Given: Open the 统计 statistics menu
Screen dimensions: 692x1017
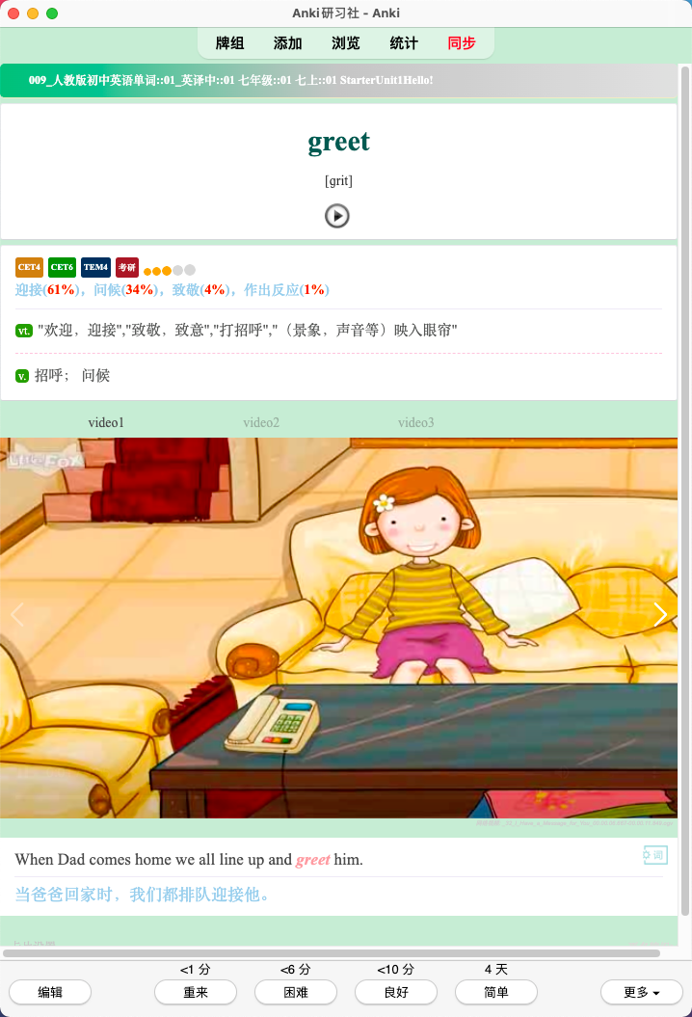Looking at the screenshot, I should click(x=404, y=43).
